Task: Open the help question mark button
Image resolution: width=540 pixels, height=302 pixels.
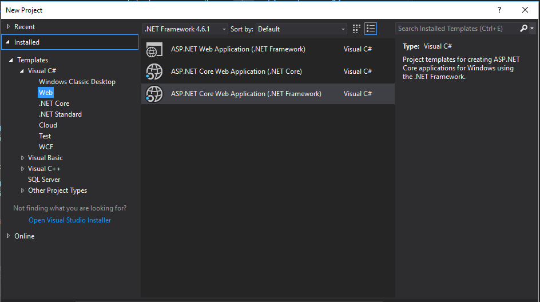Action: tap(499, 10)
